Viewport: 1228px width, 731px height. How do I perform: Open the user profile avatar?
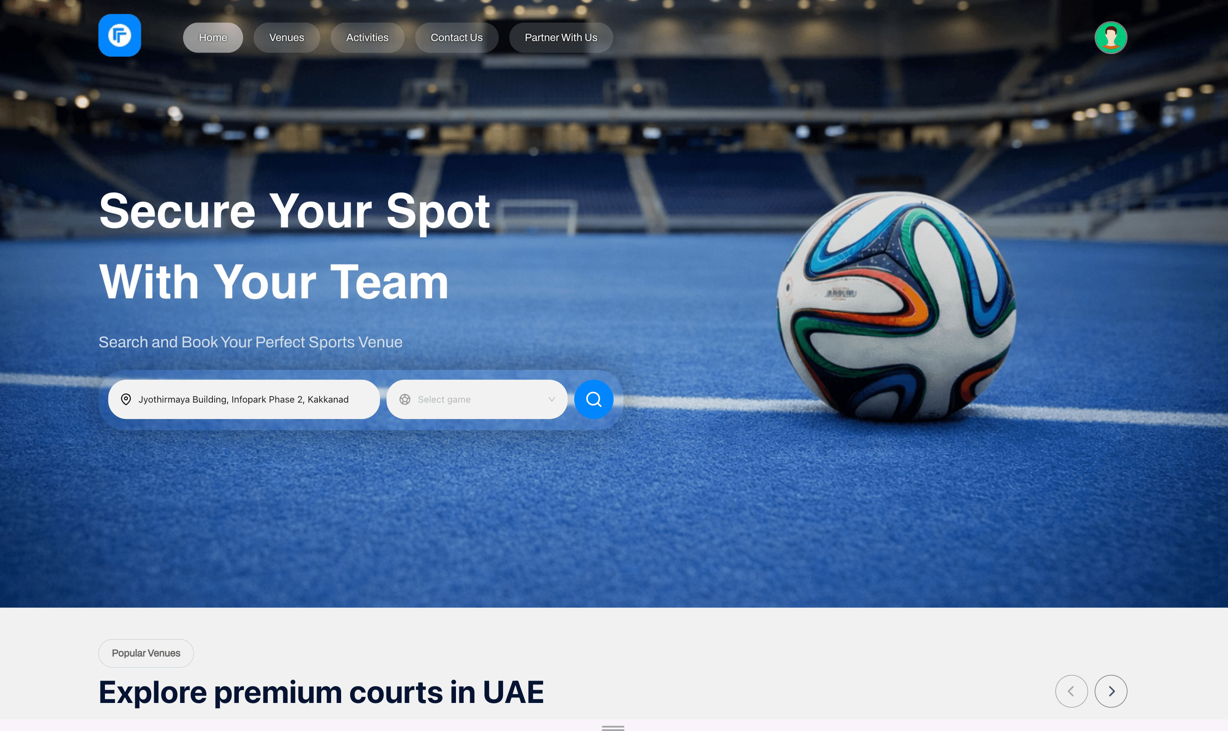click(x=1111, y=38)
